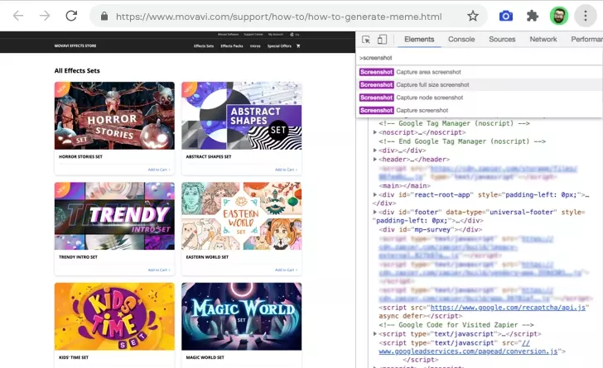Image resolution: width=603 pixels, height=368 pixels.
Task: Expand the header node
Action: pyautogui.click(x=375, y=159)
